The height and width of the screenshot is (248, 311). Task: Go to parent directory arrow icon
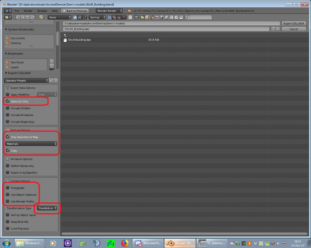click(28, 17)
